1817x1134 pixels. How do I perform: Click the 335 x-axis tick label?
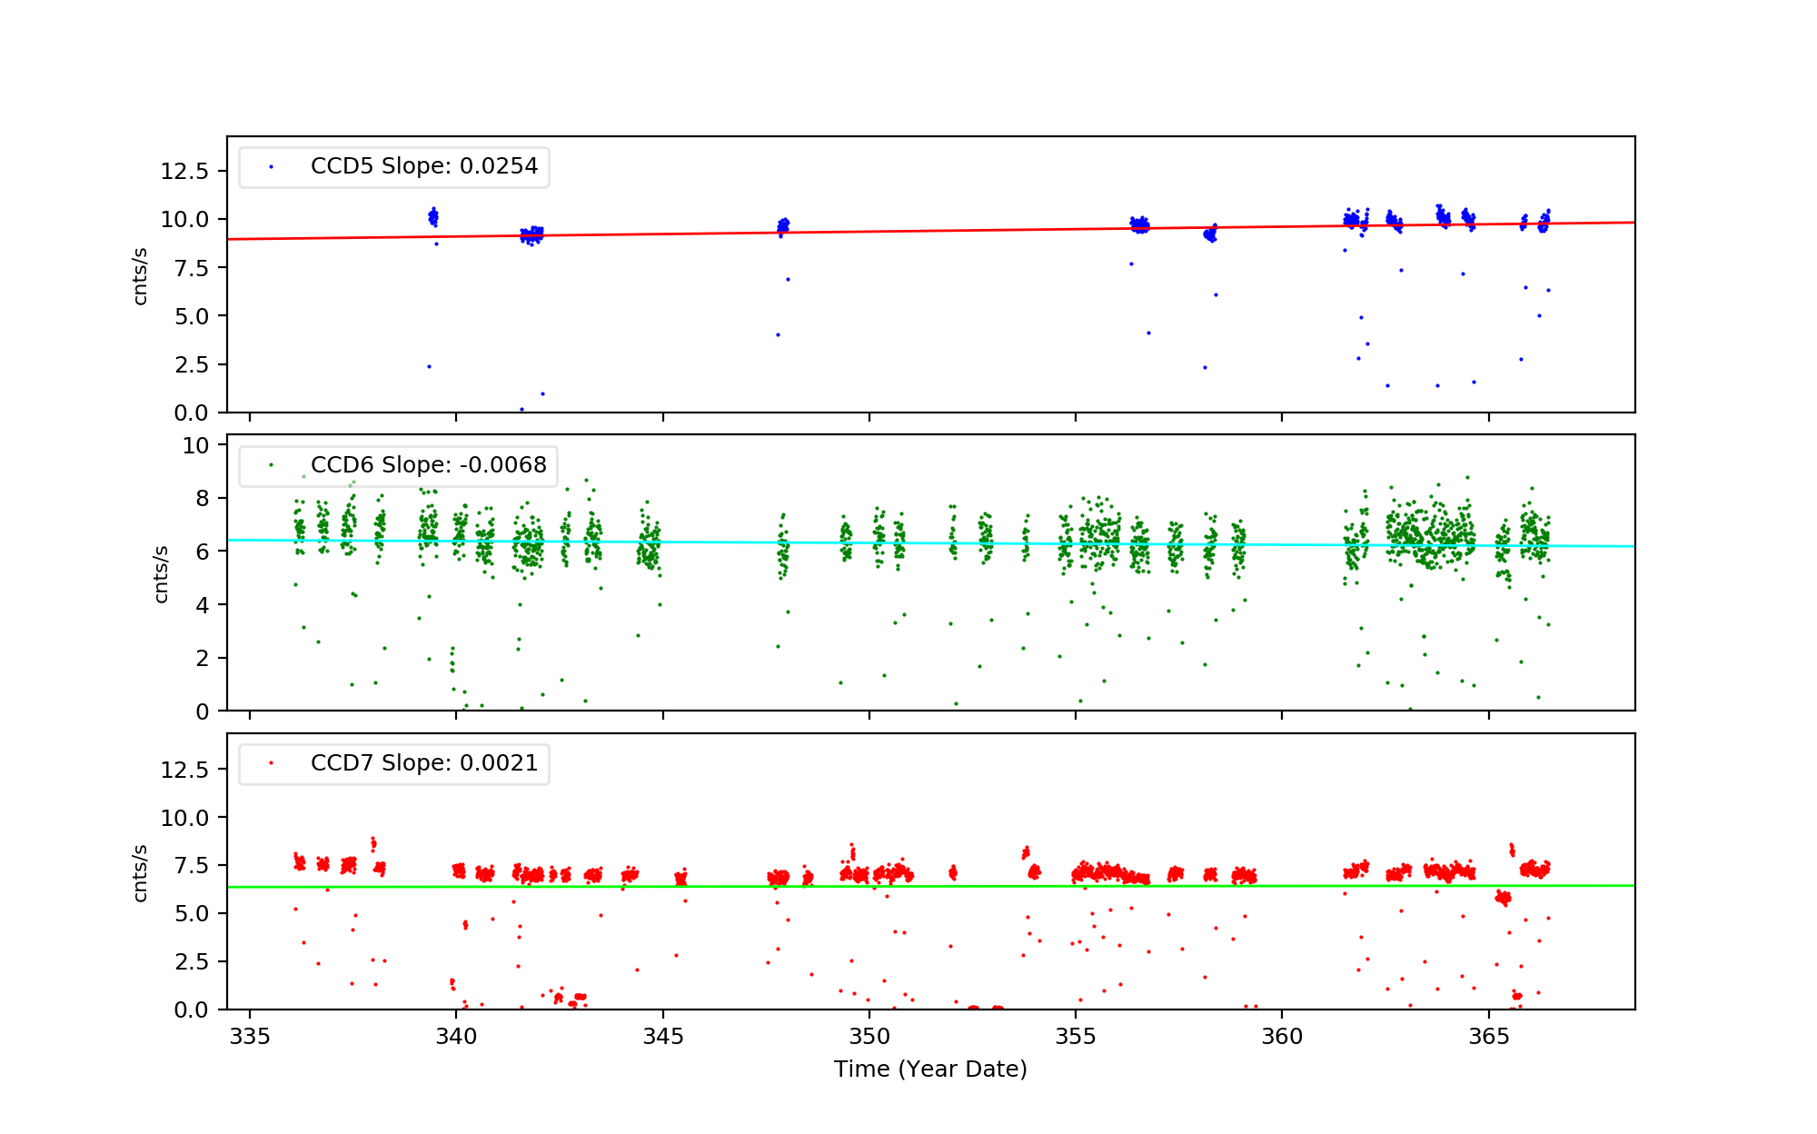250,1037
